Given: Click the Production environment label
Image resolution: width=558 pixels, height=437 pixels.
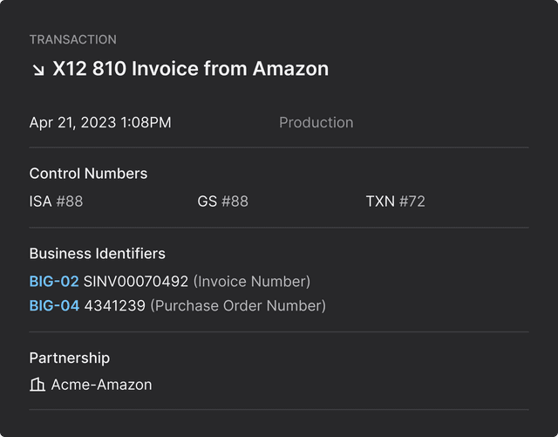Looking at the screenshot, I should [x=316, y=123].
